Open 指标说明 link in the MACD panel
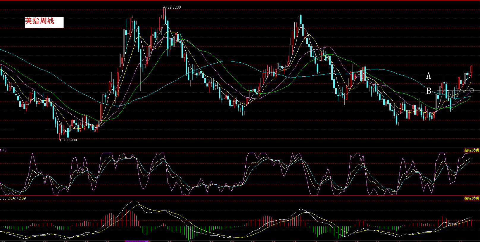 [x=472, y=198]
